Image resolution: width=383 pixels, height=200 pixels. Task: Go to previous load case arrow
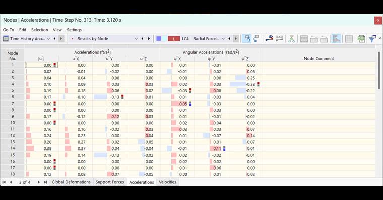click(229, 39)
